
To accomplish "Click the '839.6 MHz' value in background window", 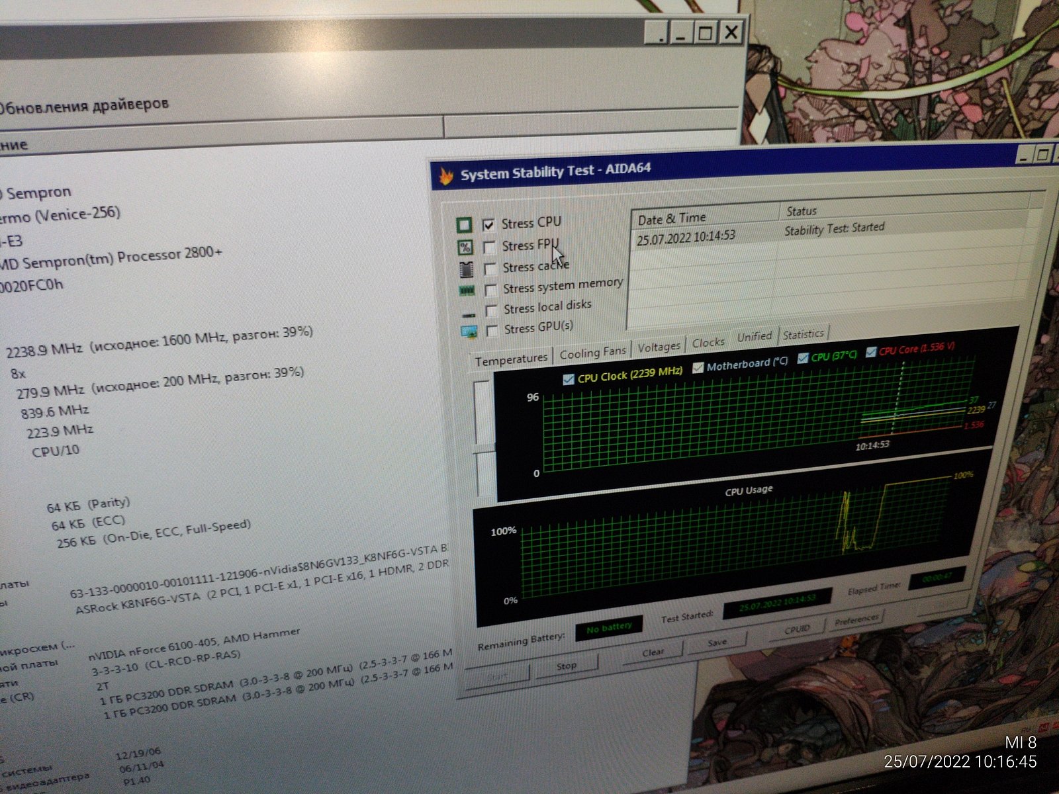I will click(55, 412).
